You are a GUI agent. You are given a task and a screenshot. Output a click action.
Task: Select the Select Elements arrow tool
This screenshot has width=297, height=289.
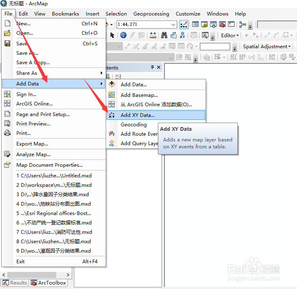point(112,35)
